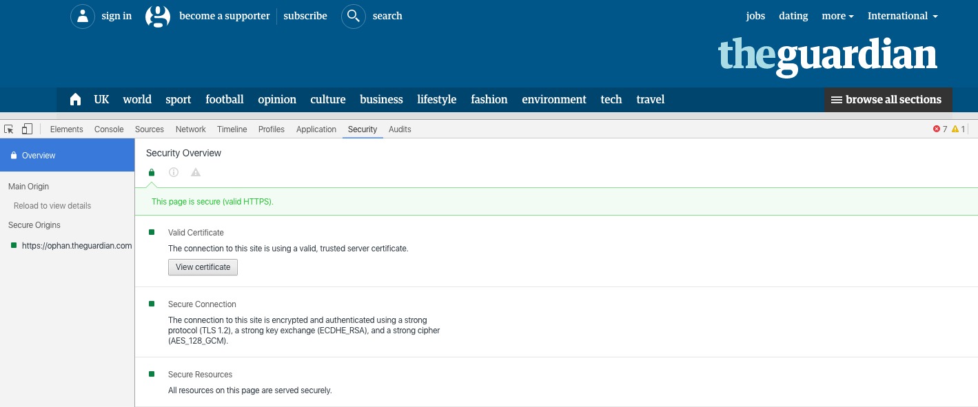This screenshot has height=407, width=978.
Task: Go to the world section
Action: (x=137, y=100)
